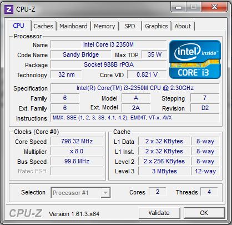Go to the Memory tab
232x225 pixels.
(x=104, y=26)
